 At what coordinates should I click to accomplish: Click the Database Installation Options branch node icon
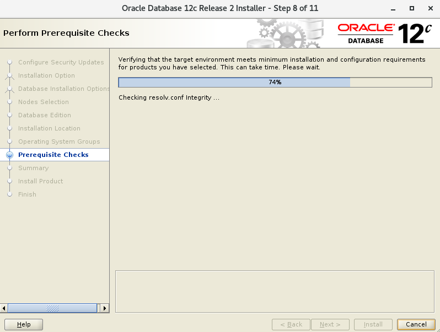(9, 89)
